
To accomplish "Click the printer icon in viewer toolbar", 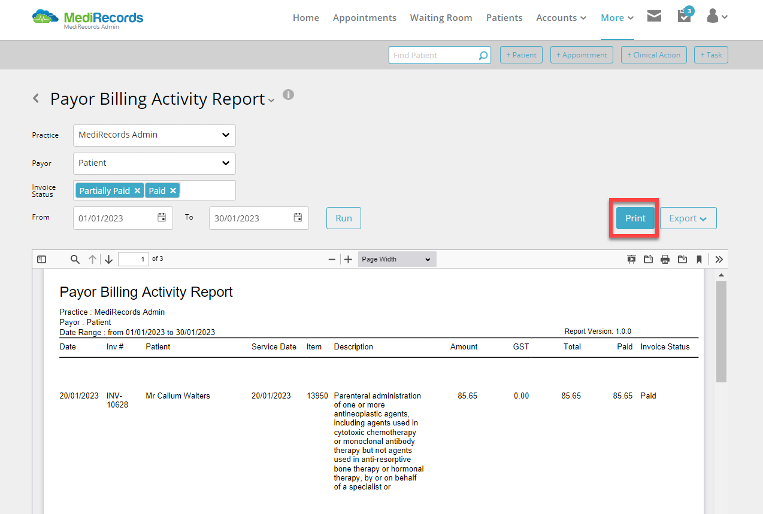I will pyautogui.click(x=665, y=259).
